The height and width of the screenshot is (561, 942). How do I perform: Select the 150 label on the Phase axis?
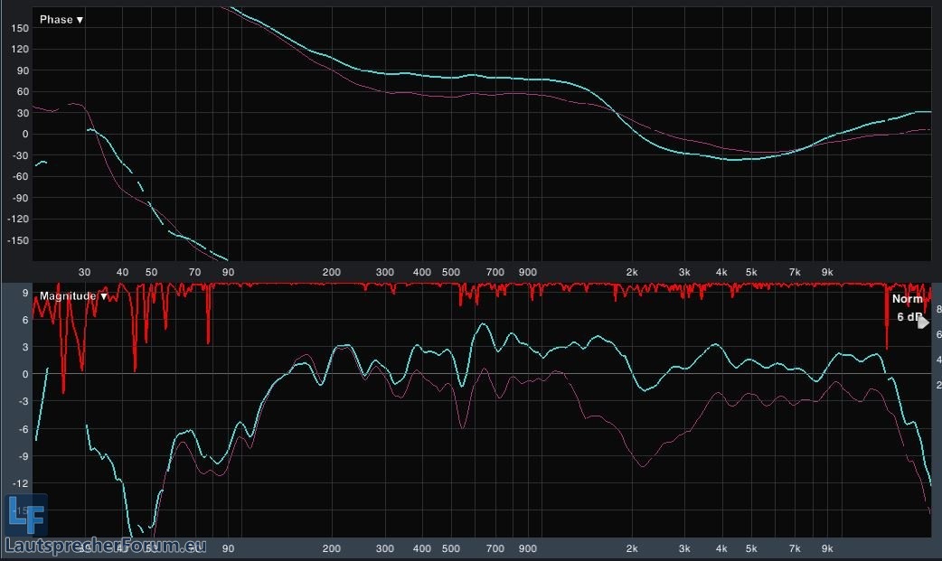[19, 28]
